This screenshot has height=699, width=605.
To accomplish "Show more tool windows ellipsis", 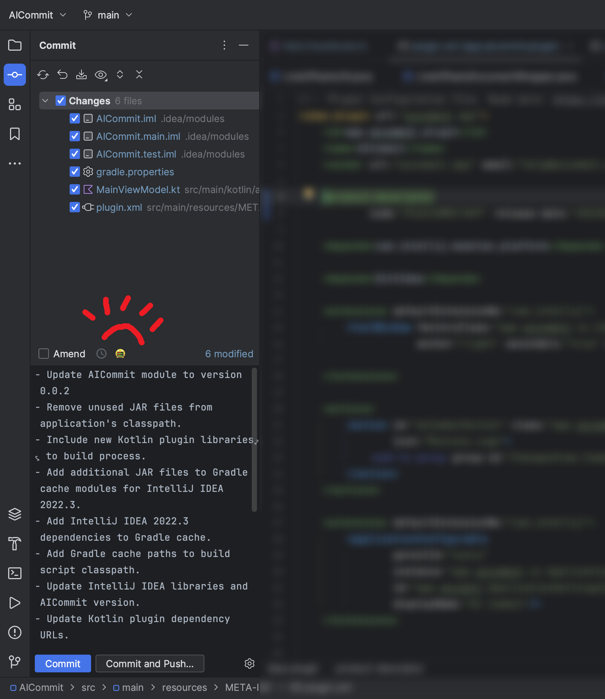I will tap(15, 163).
